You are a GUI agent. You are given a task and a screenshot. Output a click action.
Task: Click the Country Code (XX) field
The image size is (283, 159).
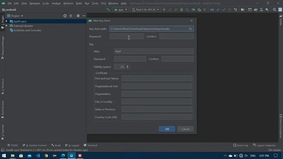(157, 117)
